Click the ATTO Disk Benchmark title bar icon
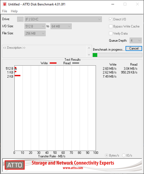Viewport: 144px width, 174px height. pos(5,4)
